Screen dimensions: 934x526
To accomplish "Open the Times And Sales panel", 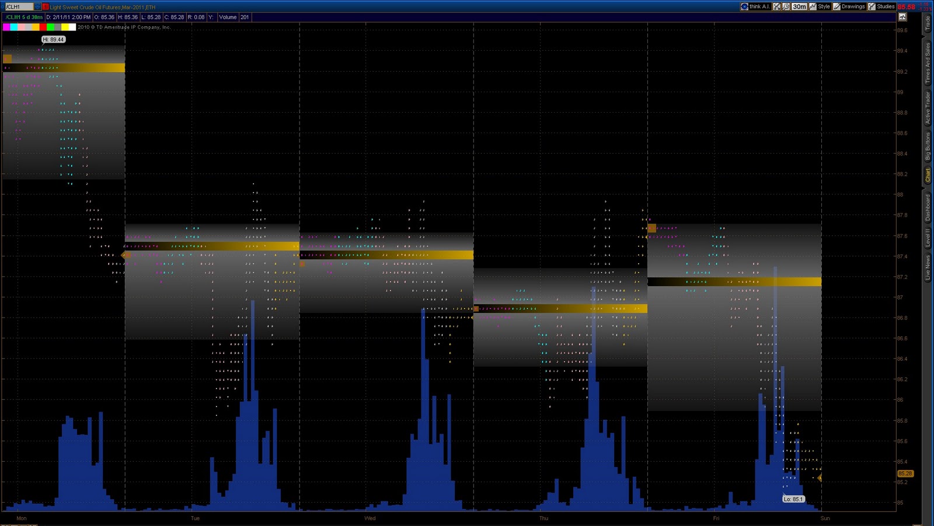I will (x=928, y=61).
